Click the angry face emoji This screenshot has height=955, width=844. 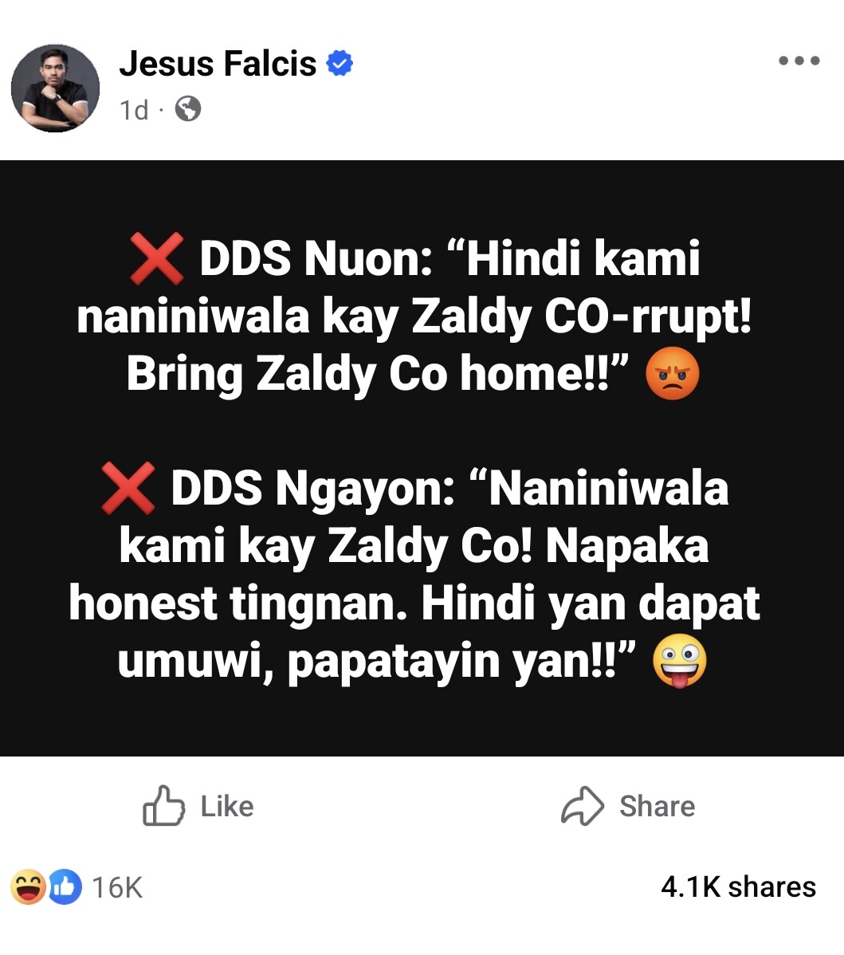pyautogui.click(x=672, y=375)
